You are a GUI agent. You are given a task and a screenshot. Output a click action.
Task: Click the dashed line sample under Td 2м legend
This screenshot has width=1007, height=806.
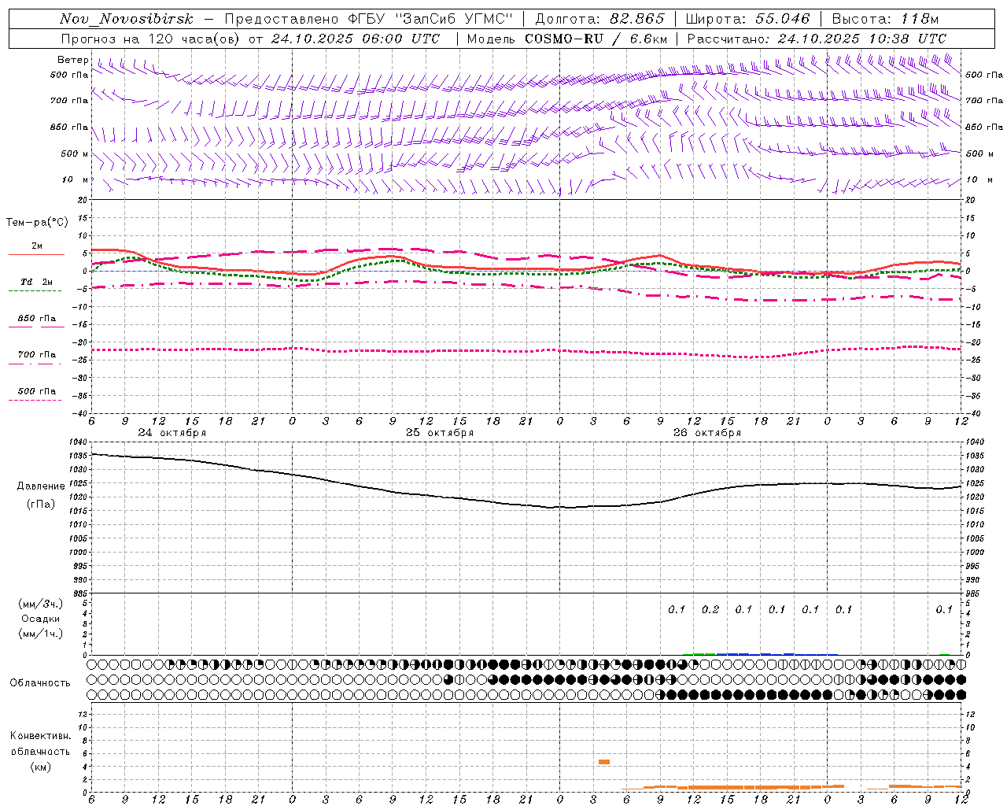(35, 290)
